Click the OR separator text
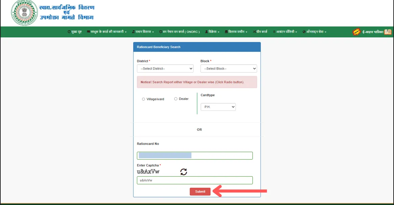 pos(199,130)
